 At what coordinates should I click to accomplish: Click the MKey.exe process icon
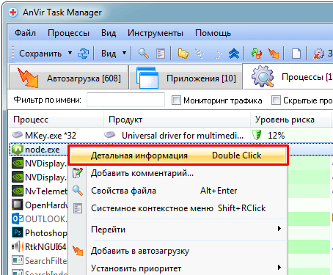(x=18, y=135)
